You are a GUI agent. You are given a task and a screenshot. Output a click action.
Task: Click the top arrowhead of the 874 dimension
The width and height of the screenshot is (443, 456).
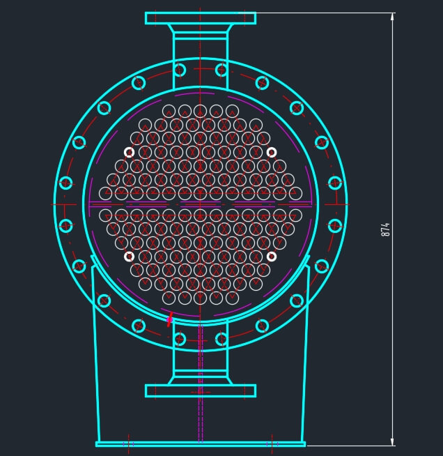click(x=392, y=17)
